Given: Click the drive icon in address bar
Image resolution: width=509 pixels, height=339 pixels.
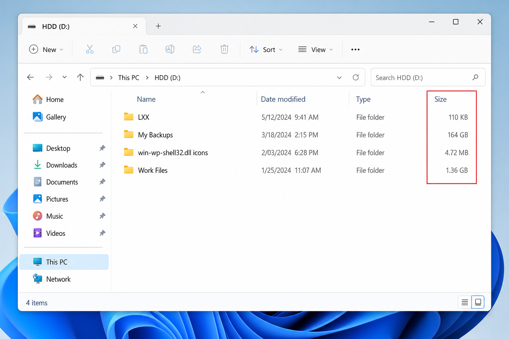Looking at the screenshot, I should tap(100, 77).
